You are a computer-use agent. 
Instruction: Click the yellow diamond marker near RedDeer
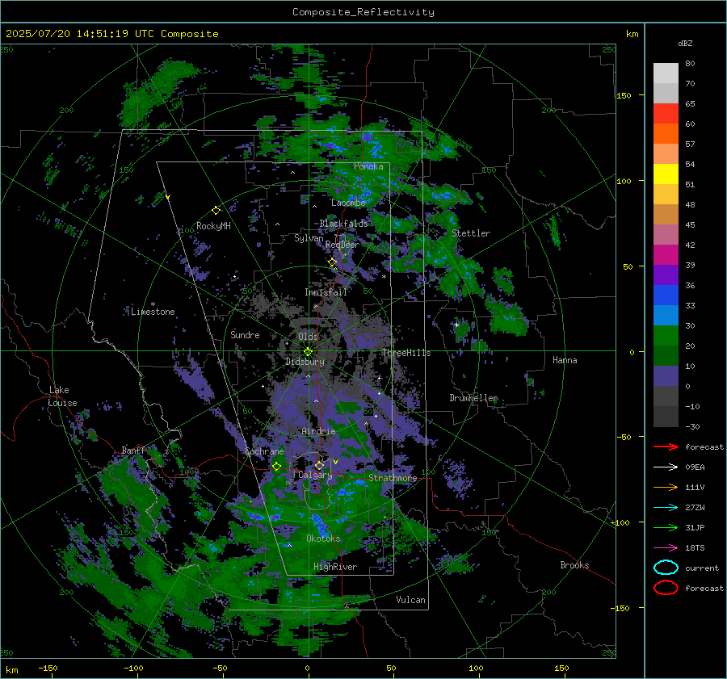tap(332, 262)
